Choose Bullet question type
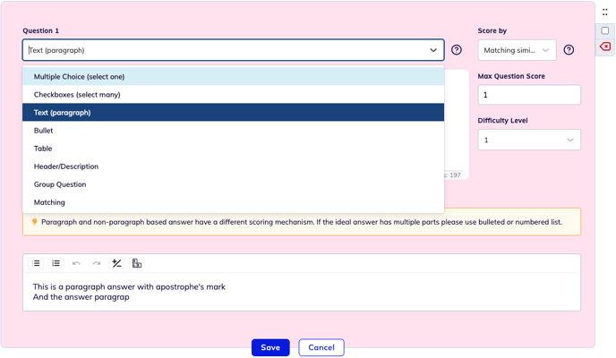Image resolution: width=616 pixels, height=358 pixels. click(234, 131)
